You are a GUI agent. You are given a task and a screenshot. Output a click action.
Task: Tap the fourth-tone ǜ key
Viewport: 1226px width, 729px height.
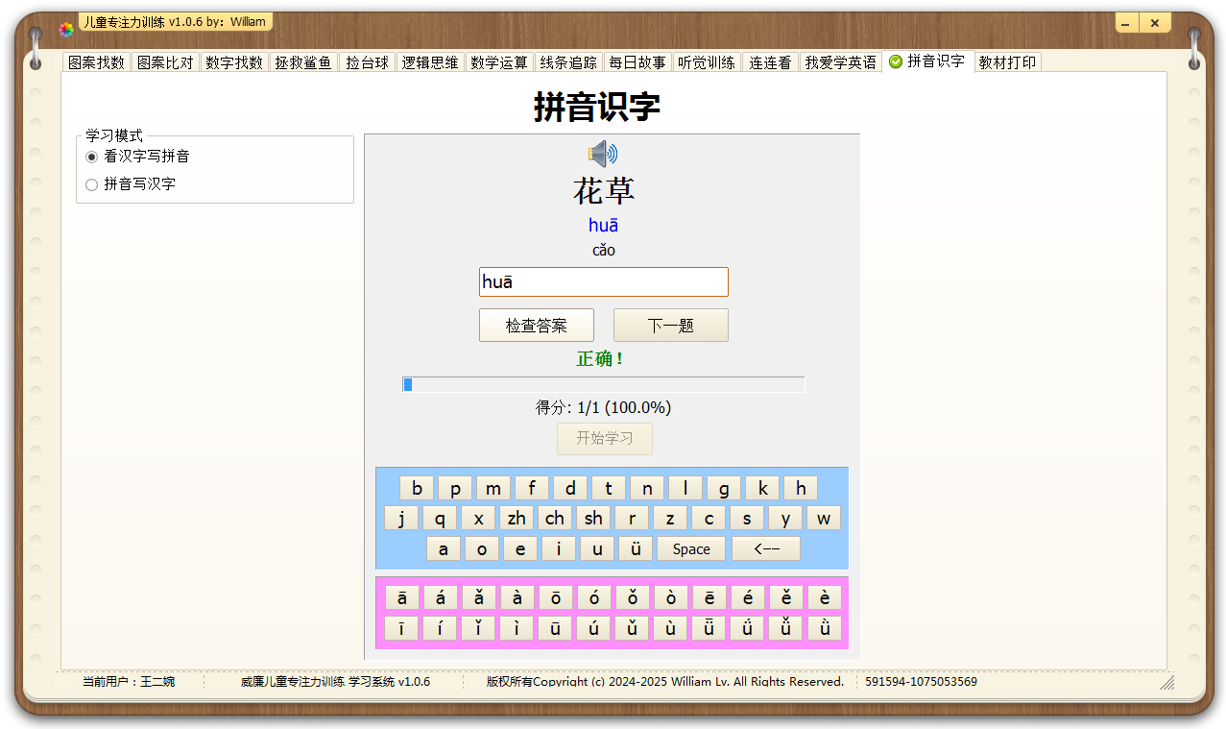tap(825, 628)
